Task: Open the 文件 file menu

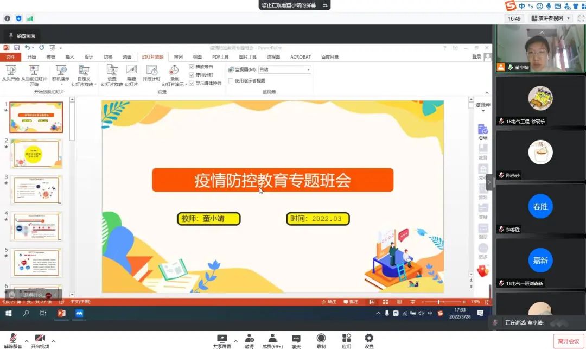Action: coord(10,57)
